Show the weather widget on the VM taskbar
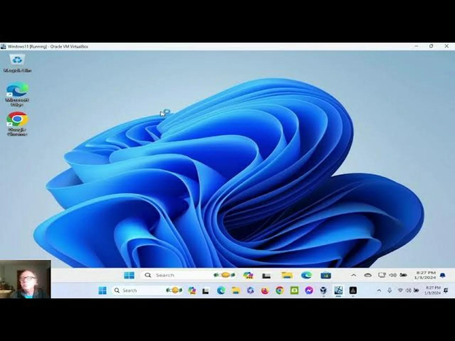455x341 pixels. click(225, 275)
